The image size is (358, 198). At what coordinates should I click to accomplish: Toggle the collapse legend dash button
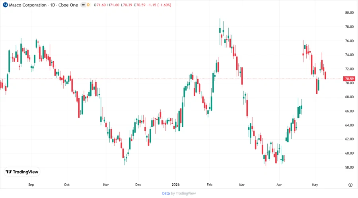tap(83, 5)
